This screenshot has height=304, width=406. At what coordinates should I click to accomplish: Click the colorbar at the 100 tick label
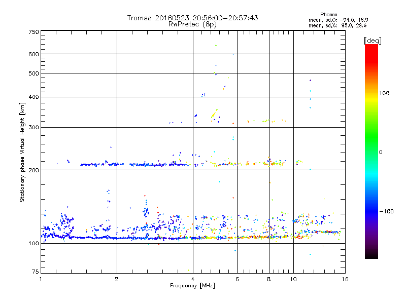click(x=384, y=93)
